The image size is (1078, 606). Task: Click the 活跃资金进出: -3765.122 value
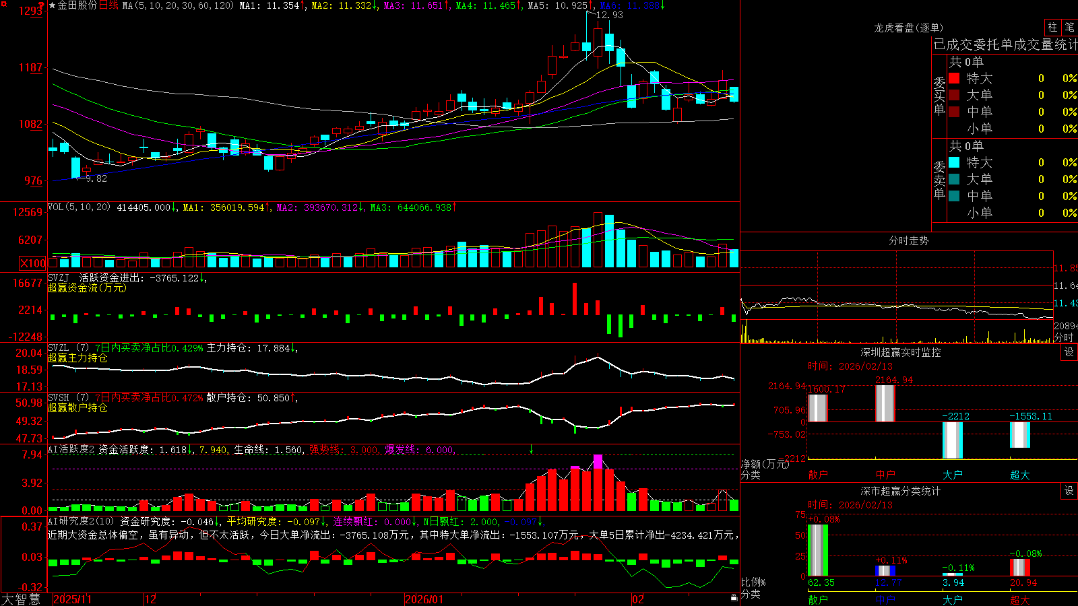pyautogui.click(x=139, y=277)
